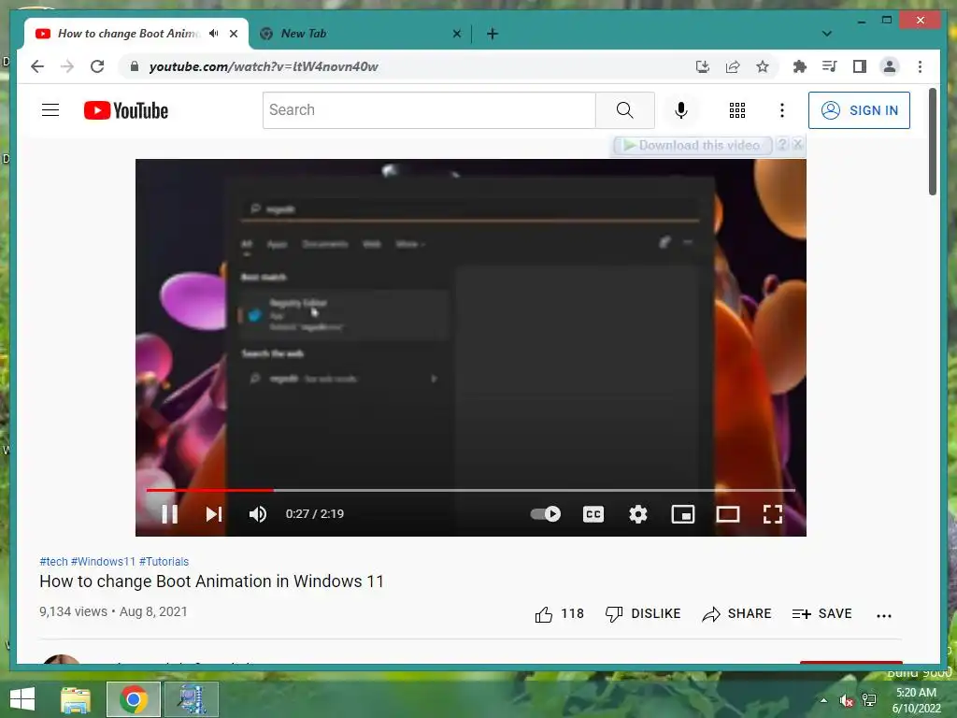Open network tray icon

tap(869, 700)
